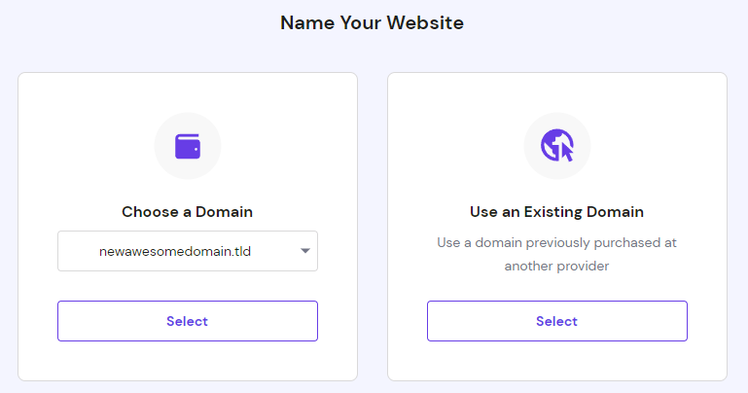Image resolution: width=748 pixels, height=393 pixels.
Task: Click the globe with cursor icon
Action: click(556, 146)
